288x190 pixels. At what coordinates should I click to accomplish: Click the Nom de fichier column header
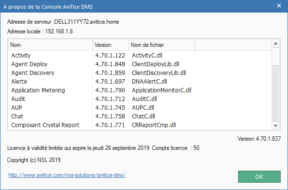(x=161, y=45)
